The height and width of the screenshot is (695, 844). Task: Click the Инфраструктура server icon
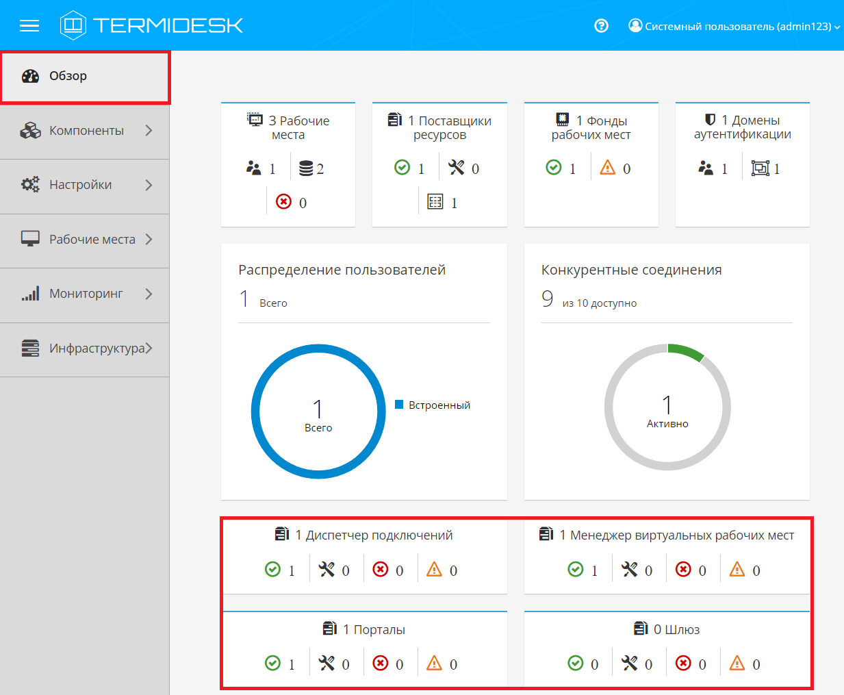pos(30,349)
